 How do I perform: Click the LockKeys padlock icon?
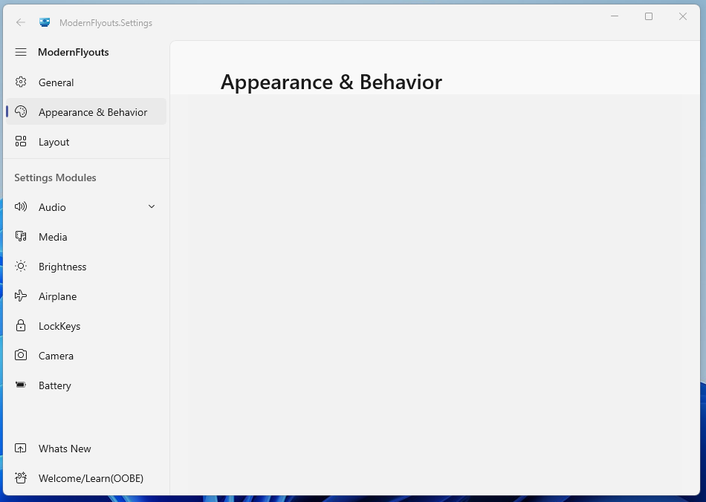click(x=21, y=326)
